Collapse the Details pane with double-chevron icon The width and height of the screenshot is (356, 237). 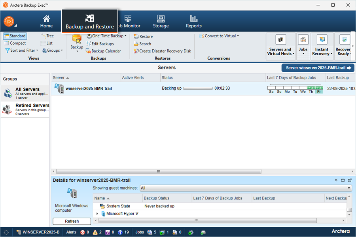336,180
